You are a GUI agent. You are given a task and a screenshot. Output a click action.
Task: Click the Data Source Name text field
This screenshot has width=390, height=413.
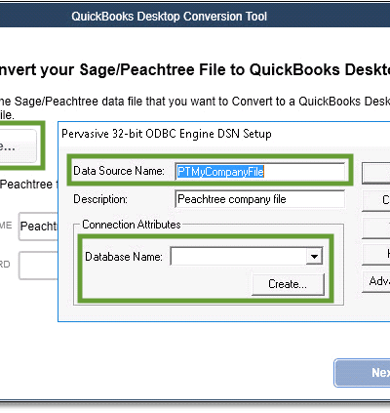point(260,172)
